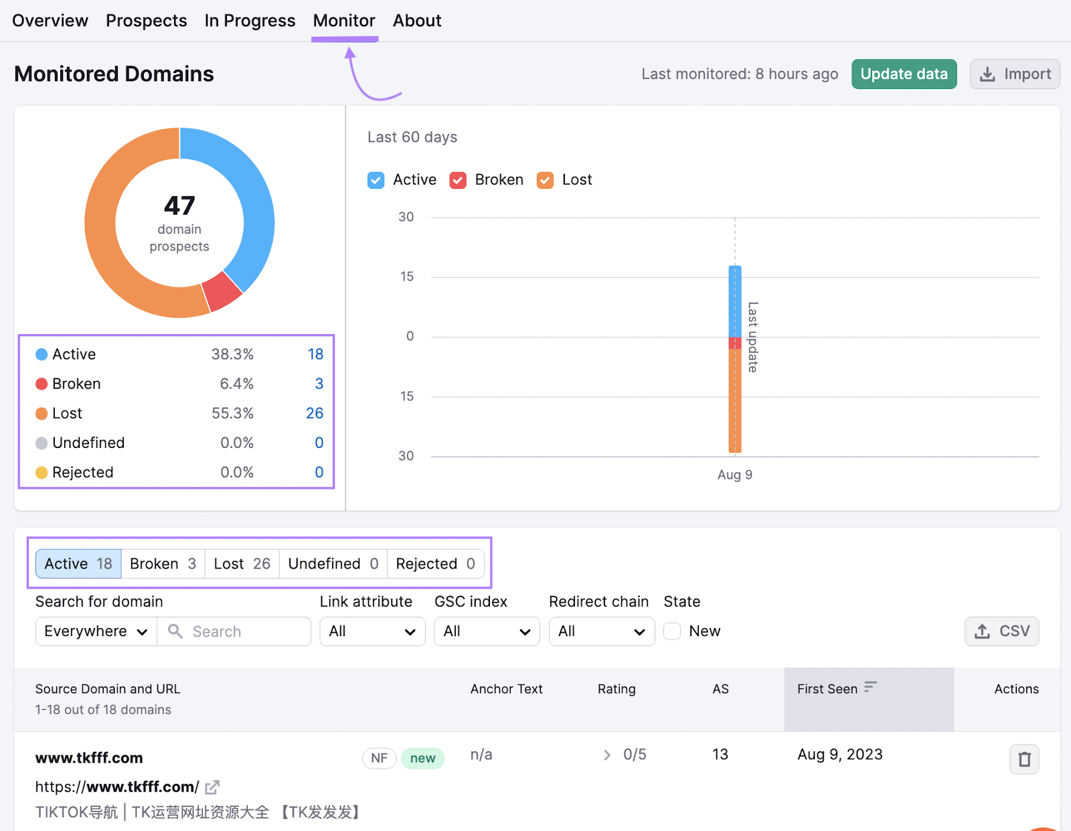Click the Import download icon

(987, 74)
